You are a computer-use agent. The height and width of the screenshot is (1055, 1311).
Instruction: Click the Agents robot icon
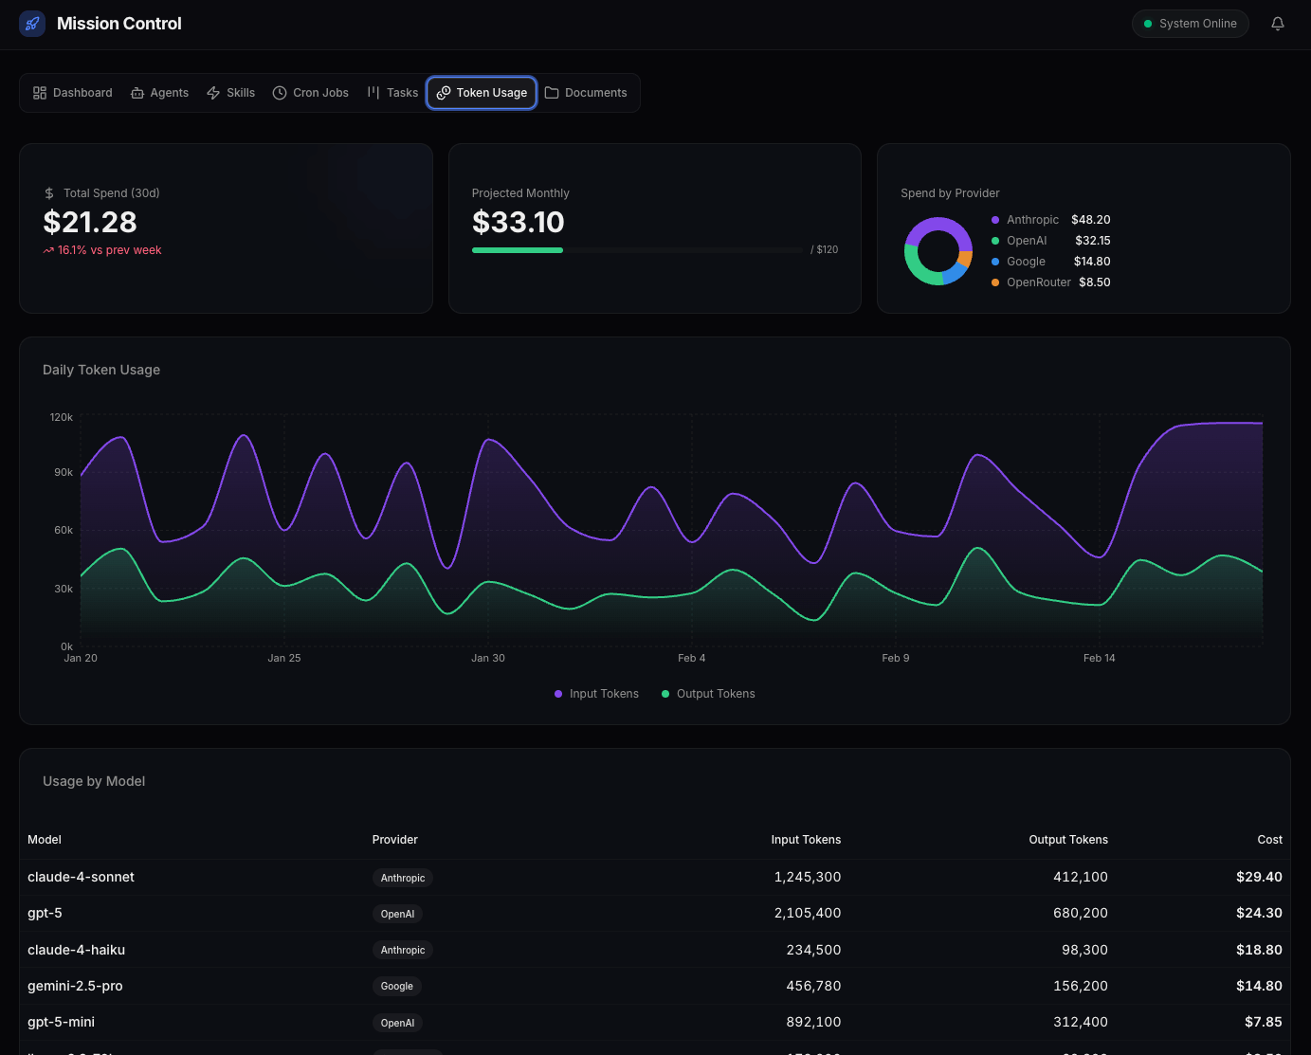pyautogui.click(x=137, y=93)
